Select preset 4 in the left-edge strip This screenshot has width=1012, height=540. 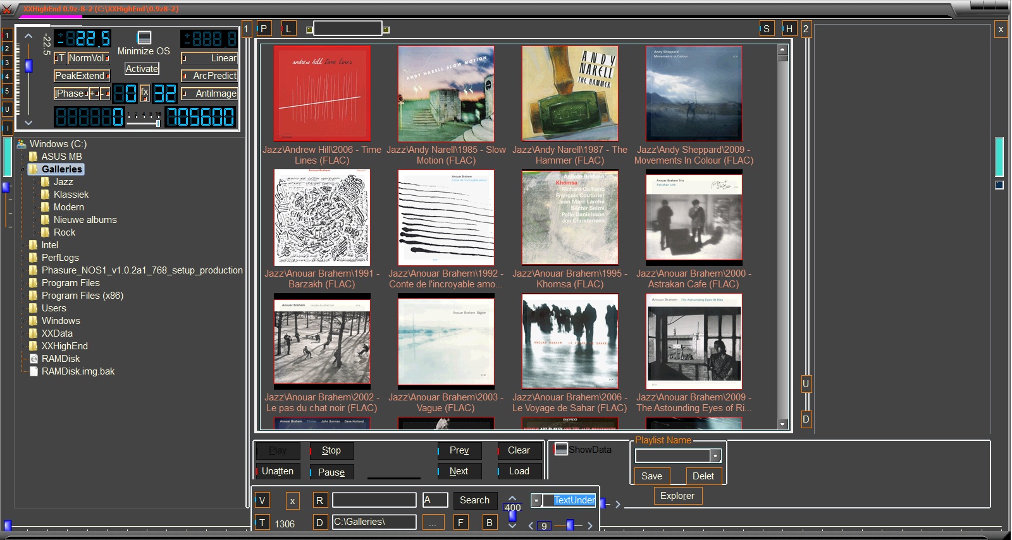click(x=7, y=76)
